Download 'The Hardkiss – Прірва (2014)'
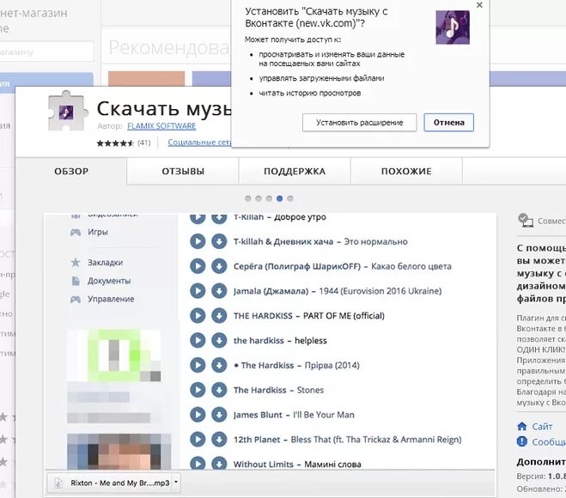Viewport: 566px width, 498px height. pyautogui.click(x=219, y=365)
